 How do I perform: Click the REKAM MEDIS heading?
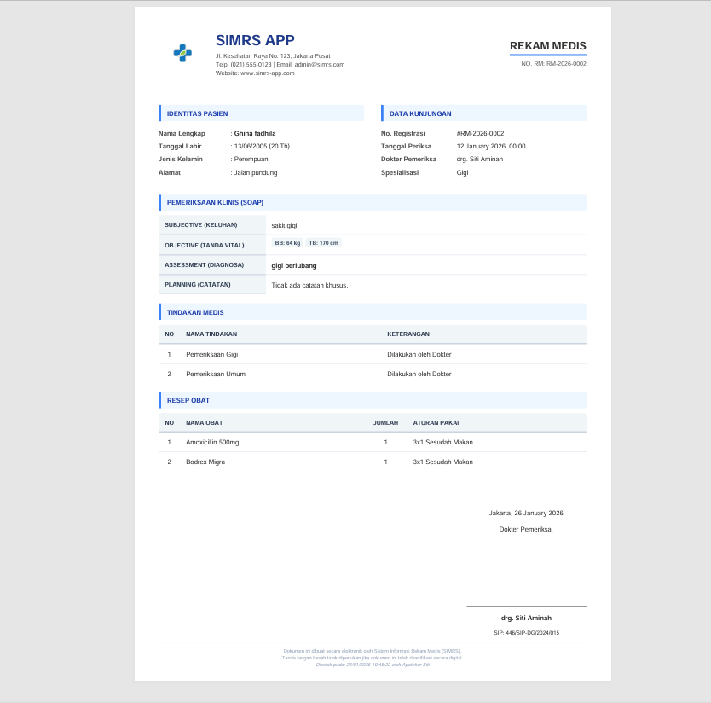[547, 46]
